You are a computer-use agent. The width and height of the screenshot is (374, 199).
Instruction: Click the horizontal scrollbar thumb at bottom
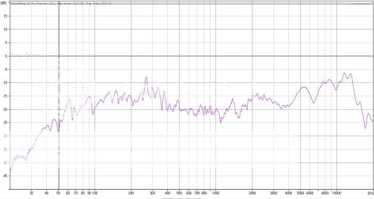(181, 198)
